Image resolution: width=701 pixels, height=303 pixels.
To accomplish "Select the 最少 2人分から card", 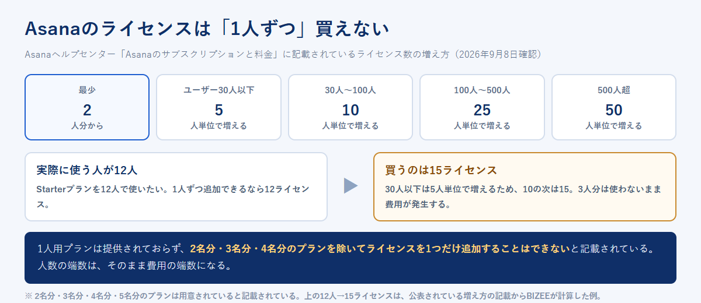I will 87,107.
